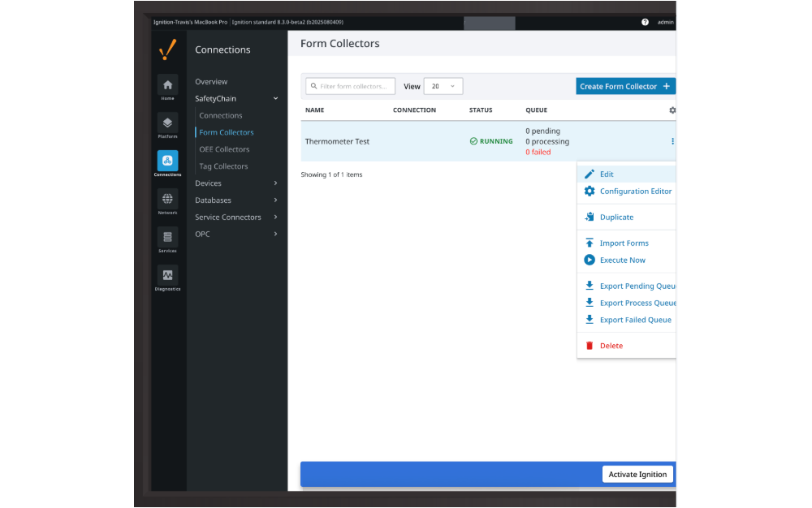Focus the Filter form collectors field
Image resolution: width=812 pixels, height=508 pixels.
click(351, 86)
